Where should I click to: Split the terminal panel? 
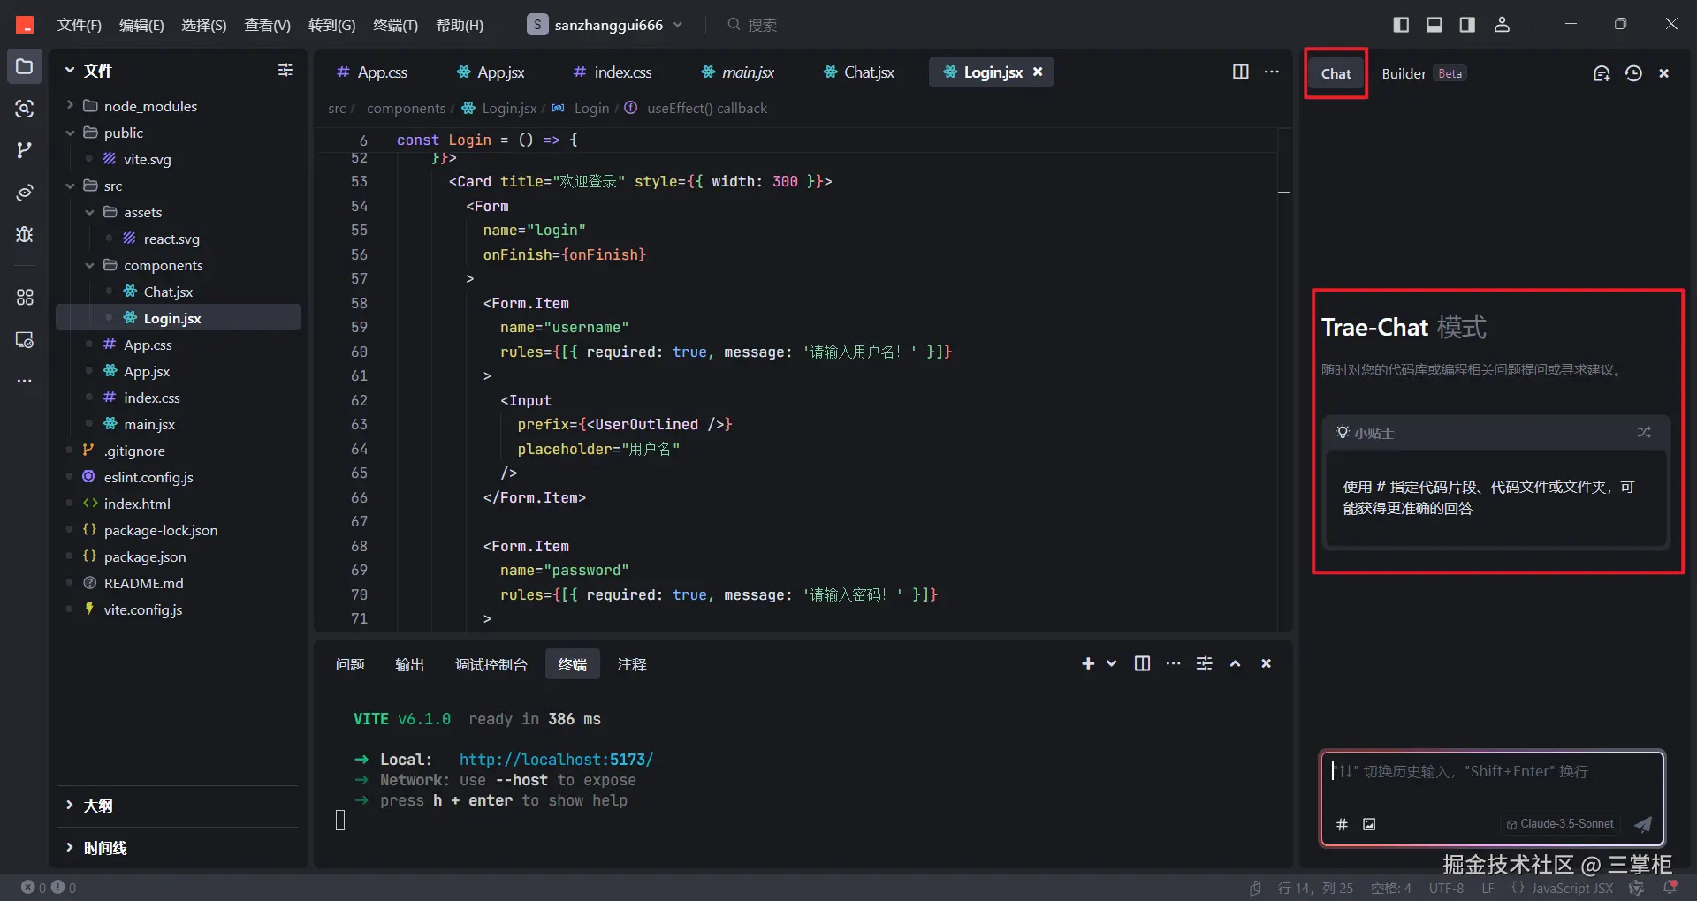tap(1143, 663)
